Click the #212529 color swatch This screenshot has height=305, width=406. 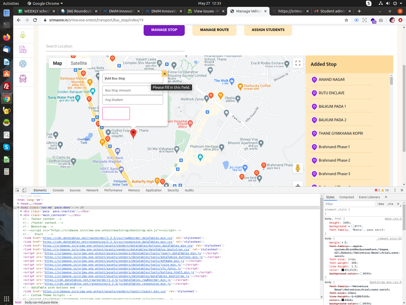point(343,270)
